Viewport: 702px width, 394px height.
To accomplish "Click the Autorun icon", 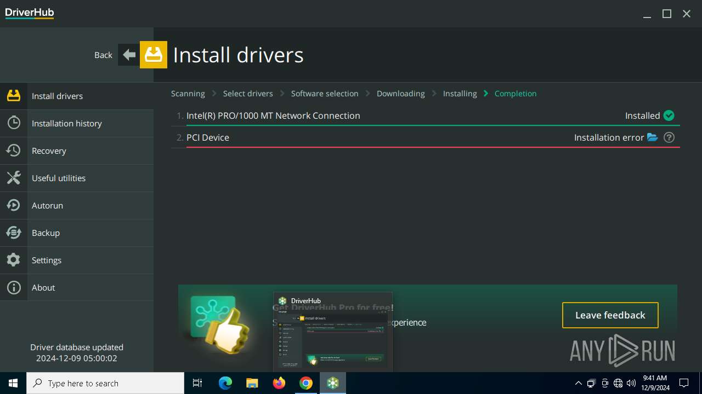I will click(x=14, y=205).
